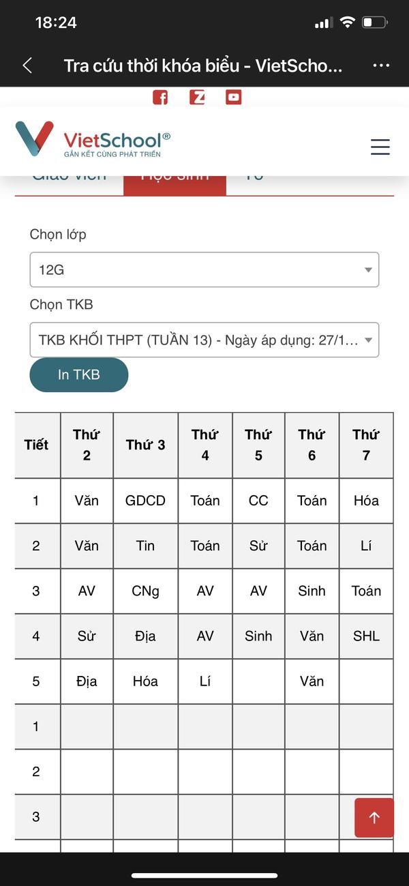Click the GDCD cell in period 1
Image resolution: width=409 pixels, height=886 pixels.
pos(146,501)
